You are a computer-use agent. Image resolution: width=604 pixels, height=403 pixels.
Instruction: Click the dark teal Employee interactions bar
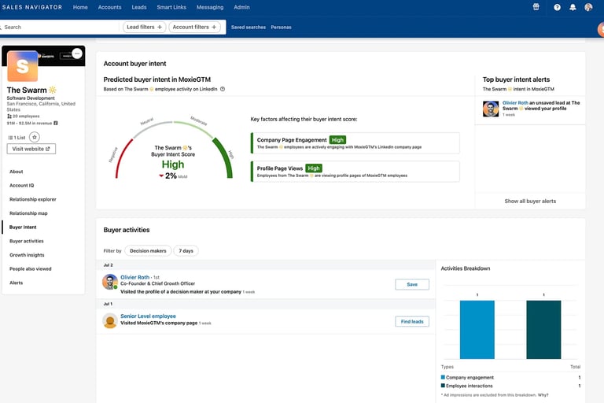[543, 330]
